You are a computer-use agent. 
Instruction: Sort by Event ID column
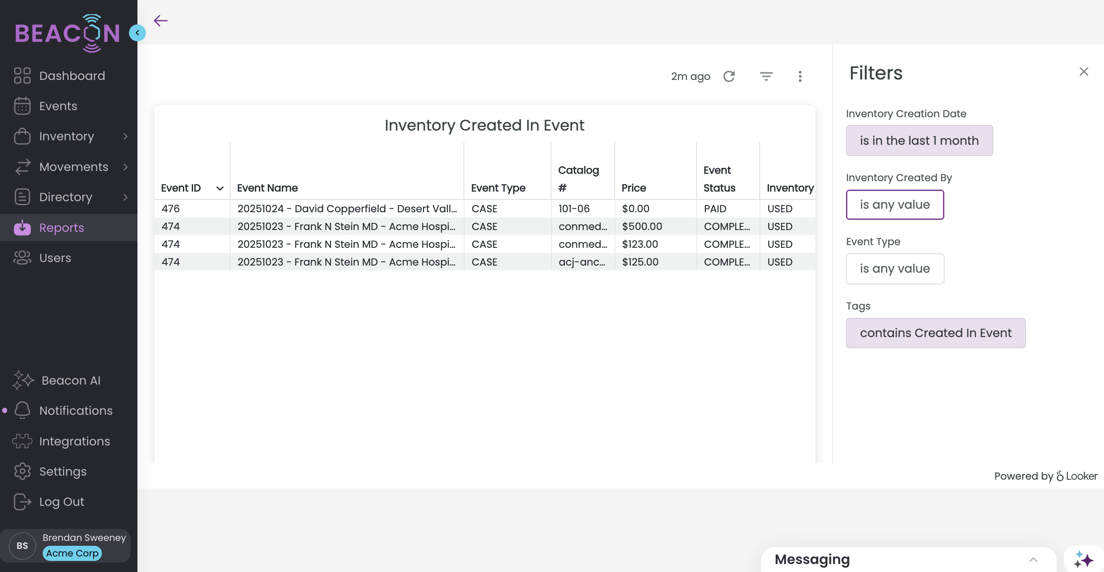pyautogui.click(x=181, y=188)
